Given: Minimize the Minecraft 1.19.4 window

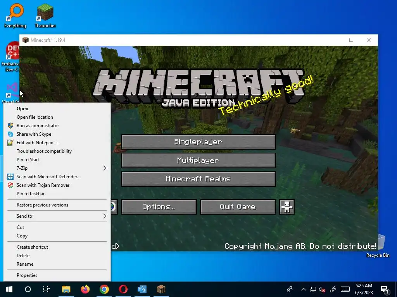Looking at the screenshot, I should [x=334, y=40].
